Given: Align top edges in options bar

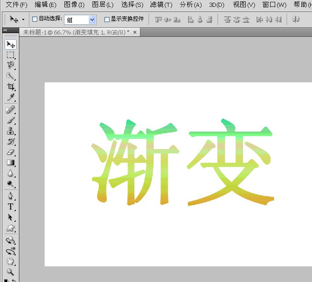Looking at the screenshot, I should (158, 19).
